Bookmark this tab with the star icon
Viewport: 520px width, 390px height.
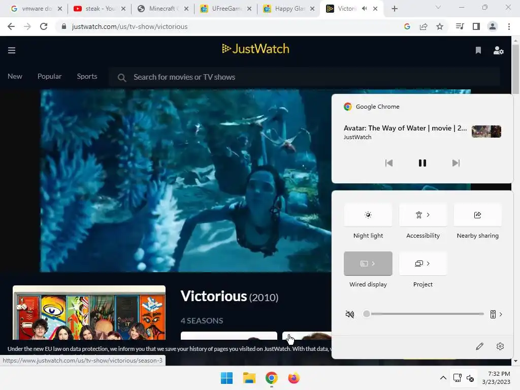pyautogui.click(x=440, y=26)
